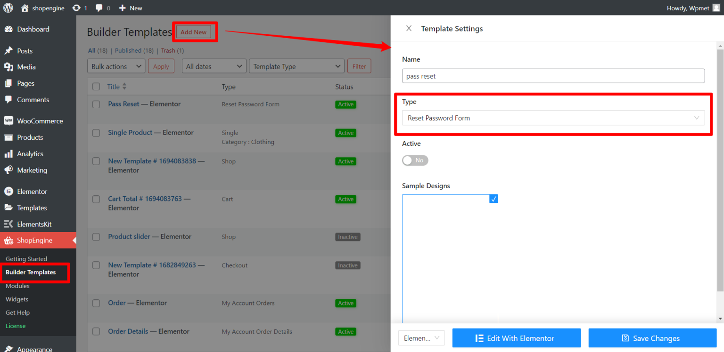Click inside the template Name input field
The width and height of the screenshot is (724, 352).
[553, 76]
